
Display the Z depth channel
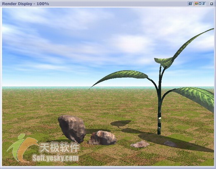point(204,4)
